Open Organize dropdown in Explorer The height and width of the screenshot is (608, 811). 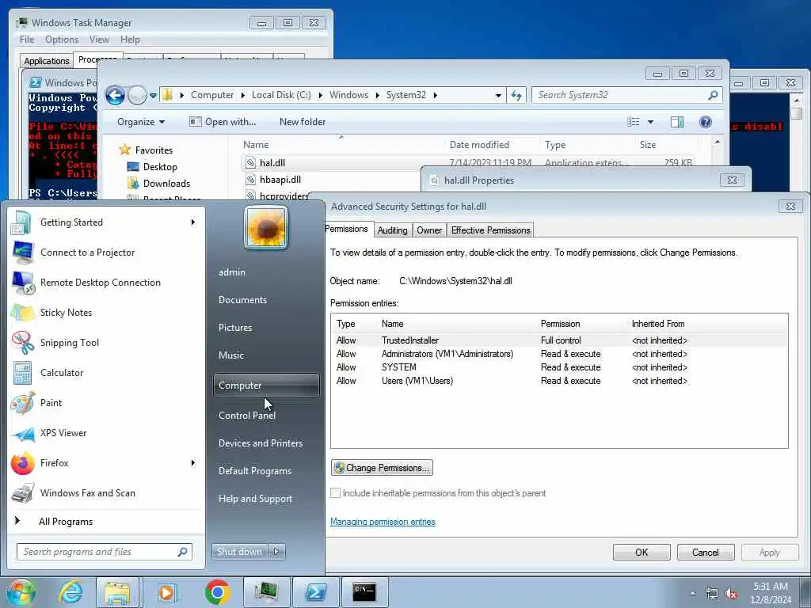coord(140,122)
